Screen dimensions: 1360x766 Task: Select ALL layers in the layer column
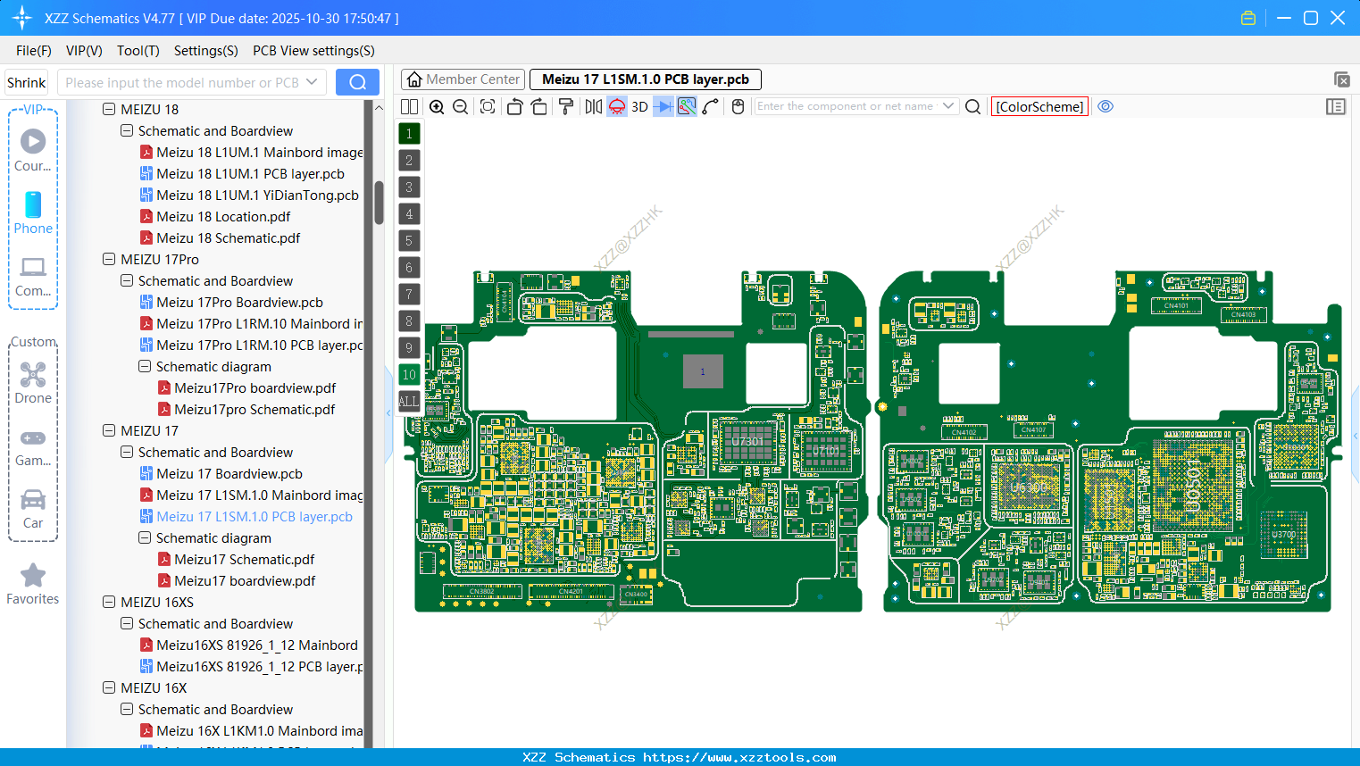pos(409,401)
